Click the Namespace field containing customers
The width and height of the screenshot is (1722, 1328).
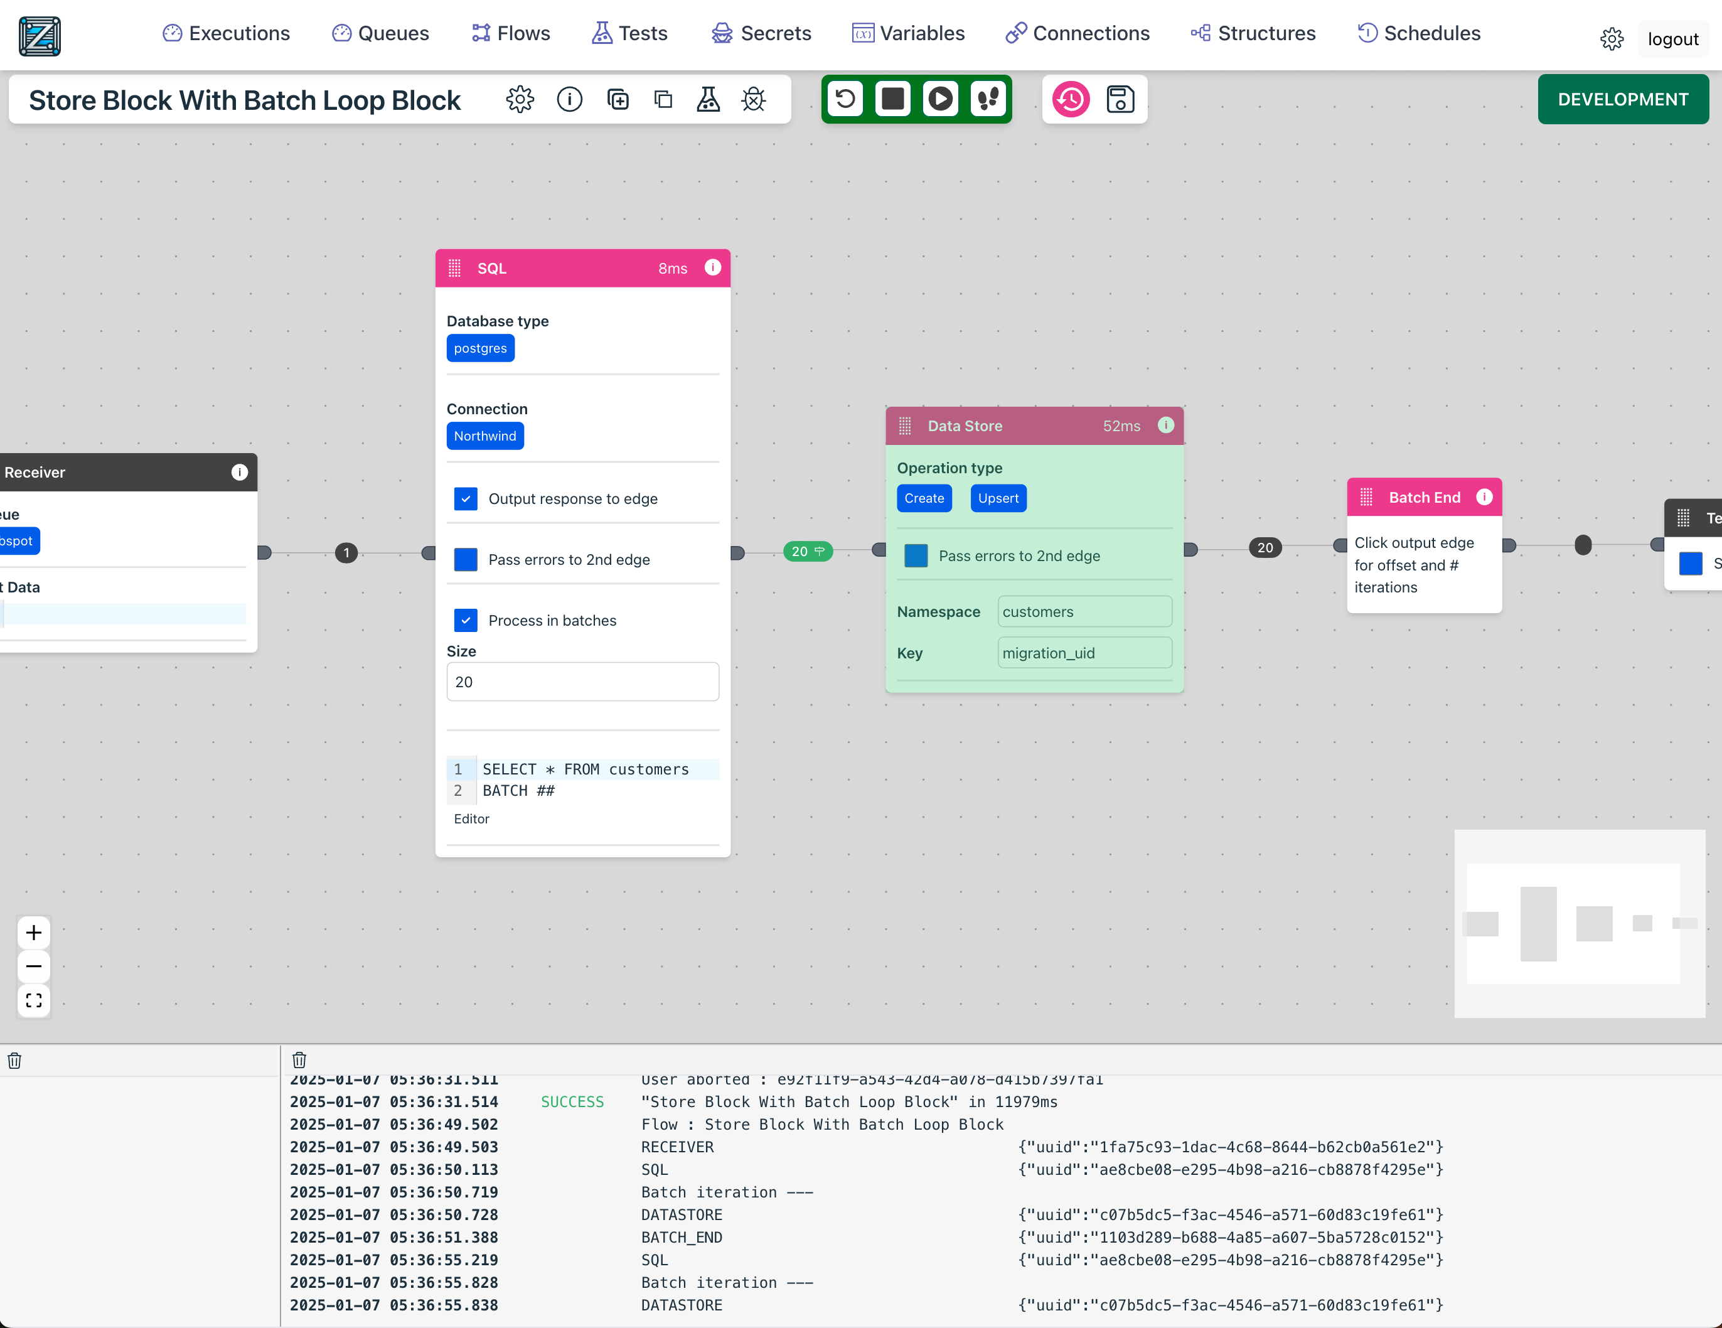(1085, 611)
